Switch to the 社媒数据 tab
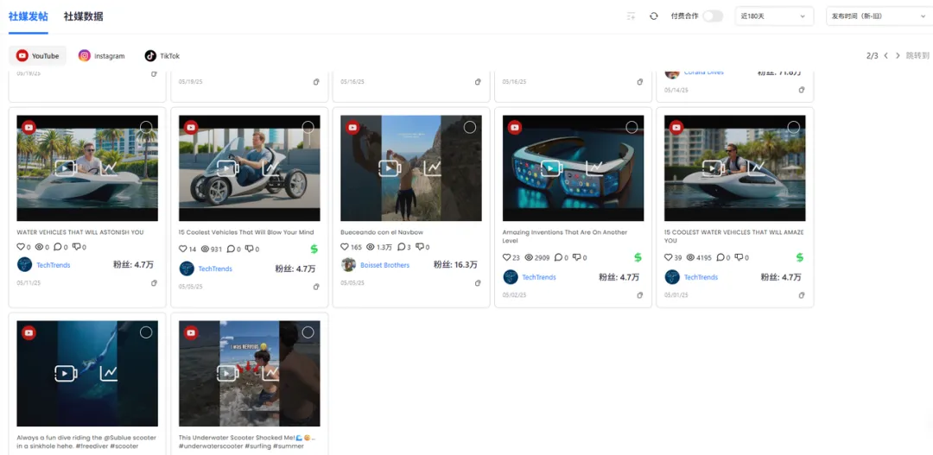The width and height of the screenshot is (933, 455). point(83,16)
